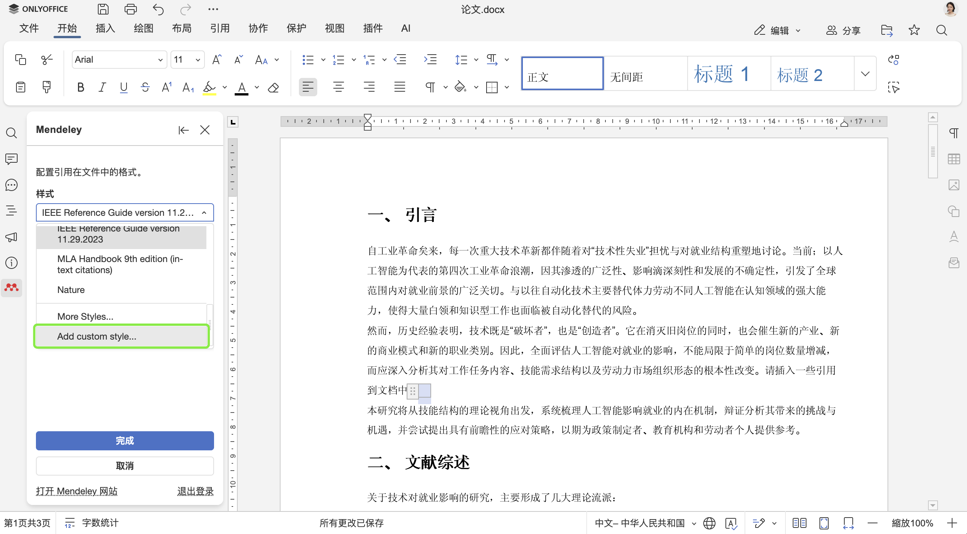
Task: Expand the bullet list dropdown arrow
Action: [x=323, y=60]
